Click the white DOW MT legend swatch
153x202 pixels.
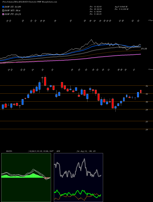tap(3, 11)
